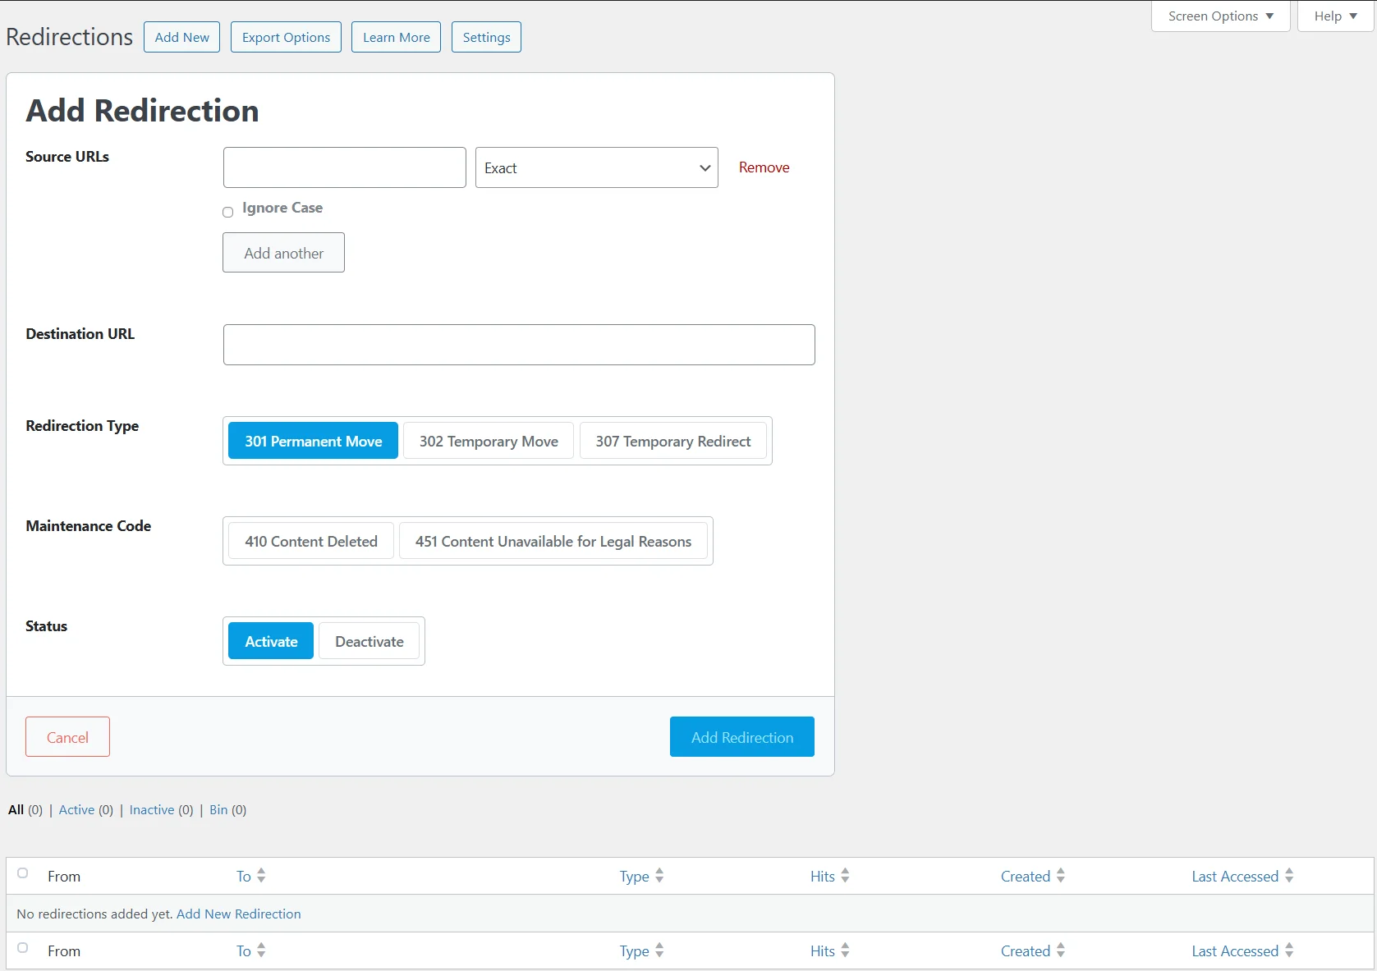Click the 'From' label in table footer
Viewport: 1377px width, 971px height.
click(64, 950)
